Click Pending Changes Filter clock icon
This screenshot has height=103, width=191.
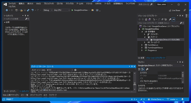[154, 19]
